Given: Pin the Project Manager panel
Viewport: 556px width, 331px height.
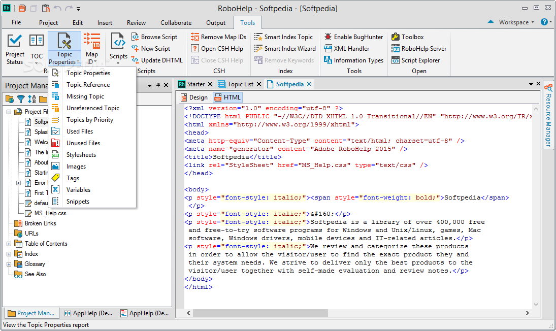Looking at the screenshot, I should pos(158,85).
